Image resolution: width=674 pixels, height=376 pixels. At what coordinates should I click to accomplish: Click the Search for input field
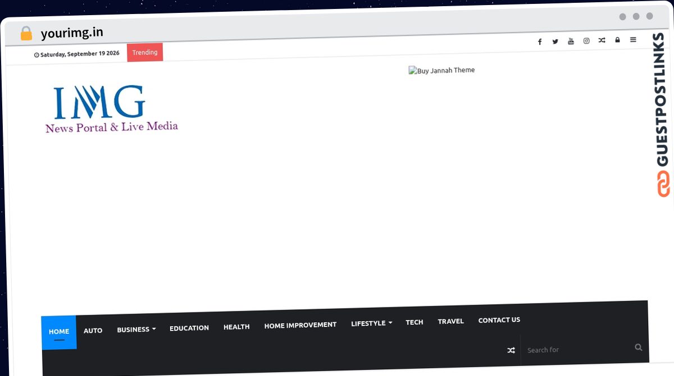coord(579,350)
